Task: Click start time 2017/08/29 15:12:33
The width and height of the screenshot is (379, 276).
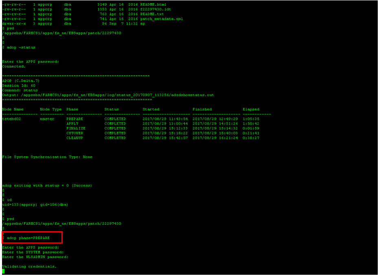Action: [165, 128]
